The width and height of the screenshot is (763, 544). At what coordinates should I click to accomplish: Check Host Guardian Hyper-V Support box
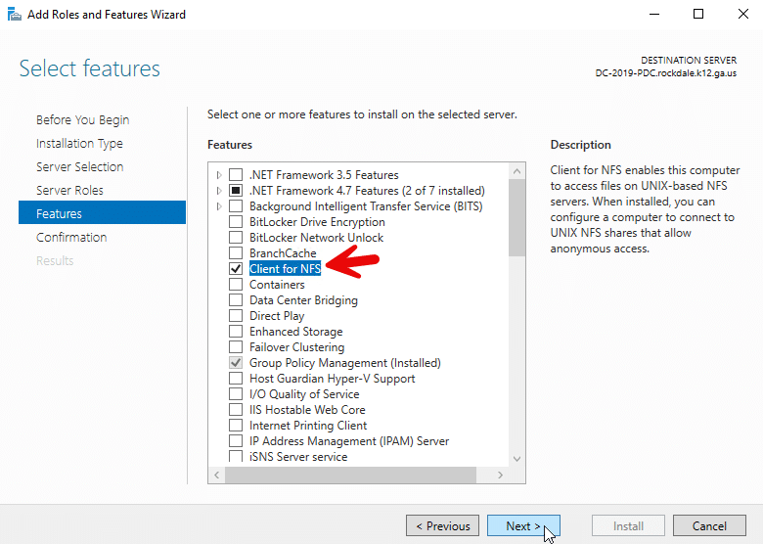[x=236, y=379]
